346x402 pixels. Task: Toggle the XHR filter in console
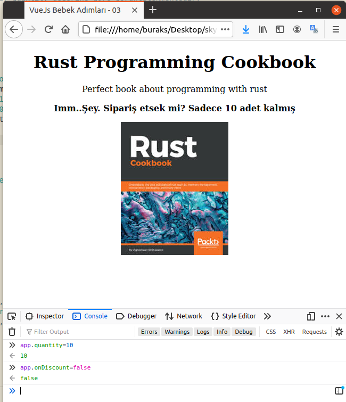(289, 332)
